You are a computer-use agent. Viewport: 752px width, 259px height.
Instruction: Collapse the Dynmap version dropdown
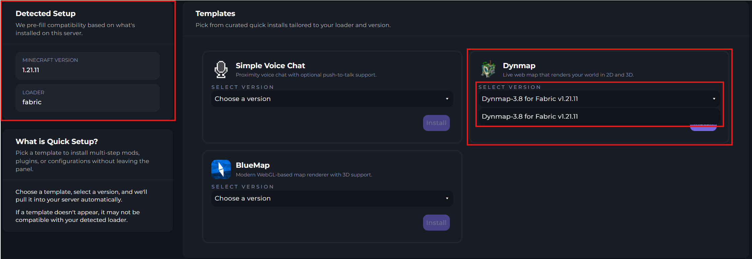(x=599, y=99)
